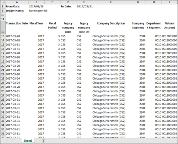Viewport: 178px width, 144px height.
Task: Select company segment 2304 in row 21
Action: [138, 70]
